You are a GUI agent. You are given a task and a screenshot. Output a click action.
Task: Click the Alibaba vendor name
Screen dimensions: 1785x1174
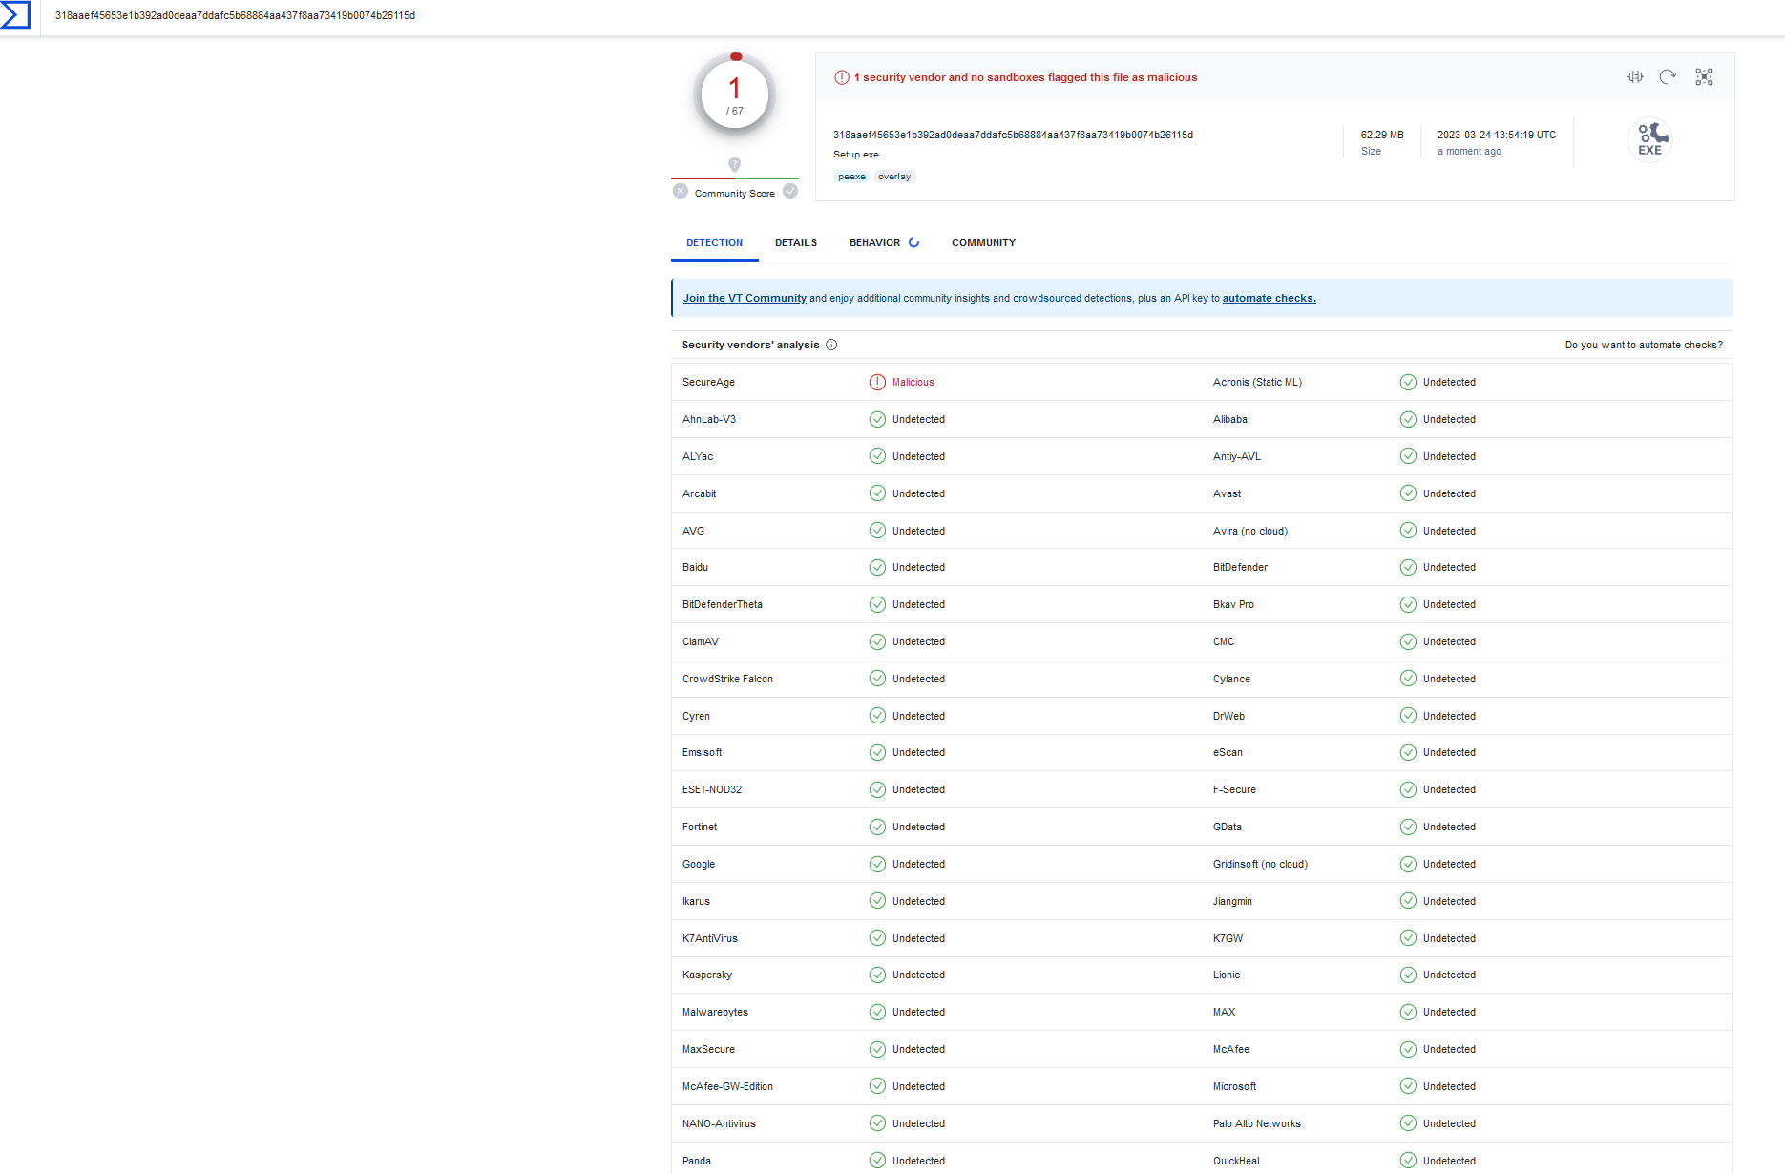click(1230, 420)
